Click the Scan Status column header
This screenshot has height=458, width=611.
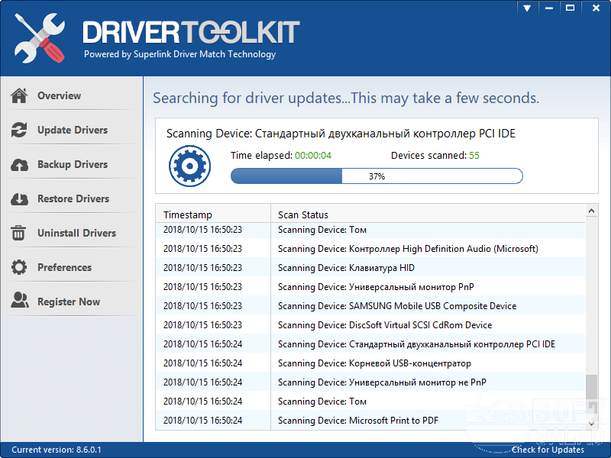click(x=428, y=214)
